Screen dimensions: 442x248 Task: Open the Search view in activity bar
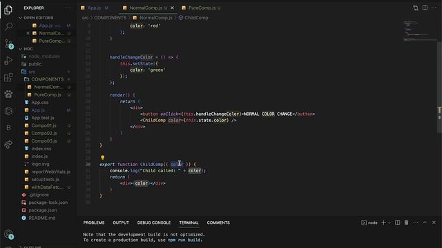coord(8,27)
